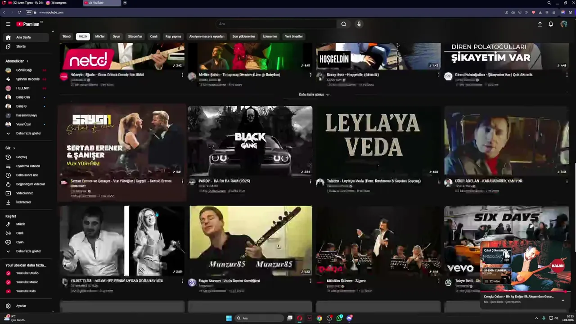Start voice search with microphone icon
Viewport: 576px width, 324px height.
(359, 24)
